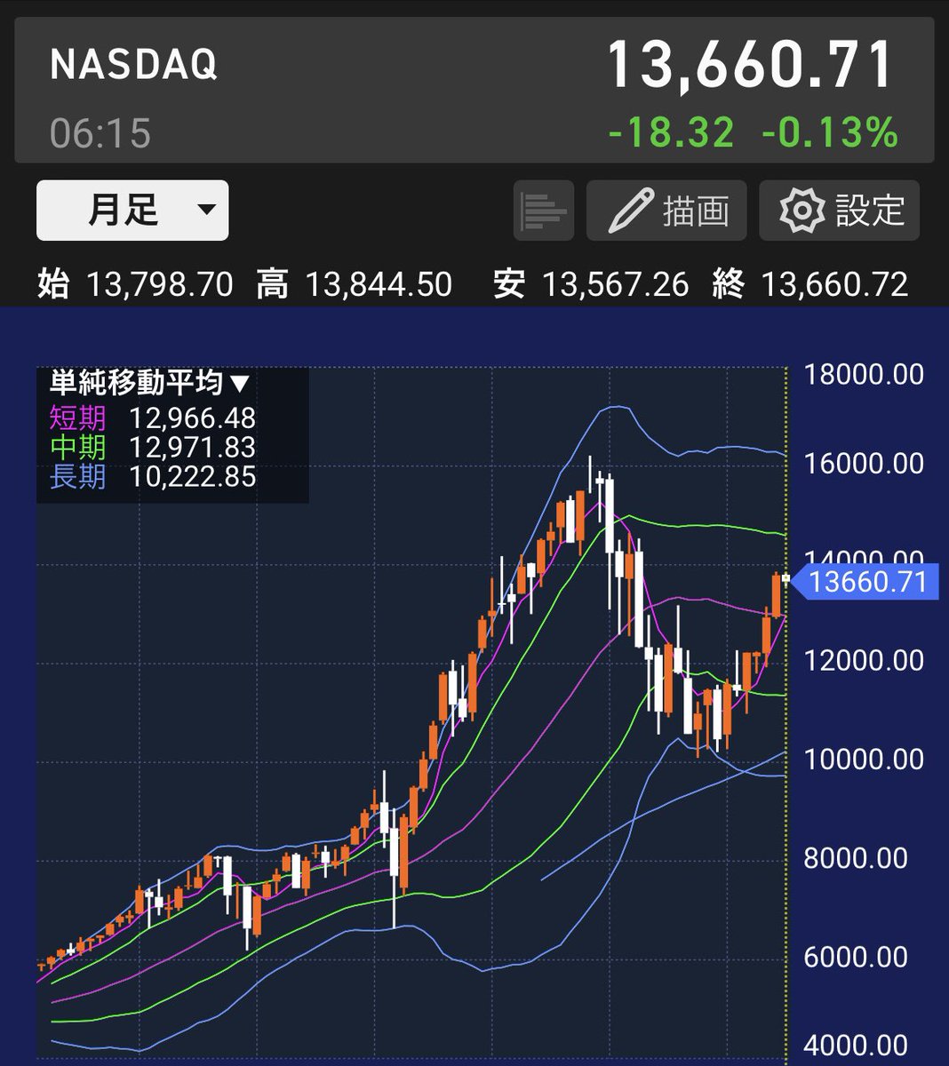Click the -0.13% percent change value
949x1066 pixels.
click(830, 132)
